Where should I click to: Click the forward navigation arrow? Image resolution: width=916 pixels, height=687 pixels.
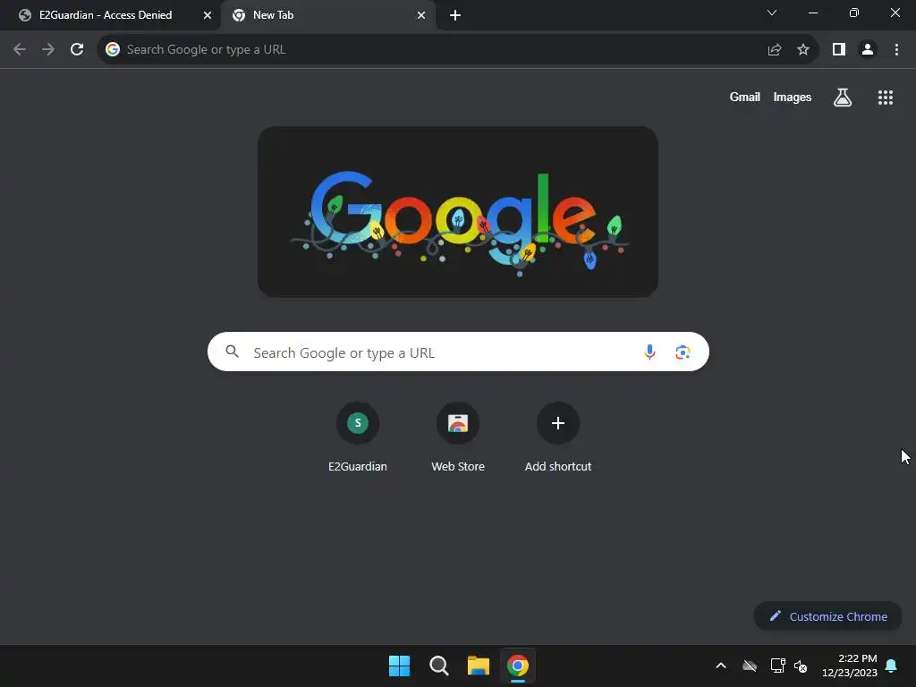coord(48,50)
